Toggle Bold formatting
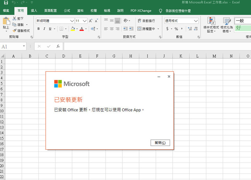251x180 pixels. (x=38, y=29)
